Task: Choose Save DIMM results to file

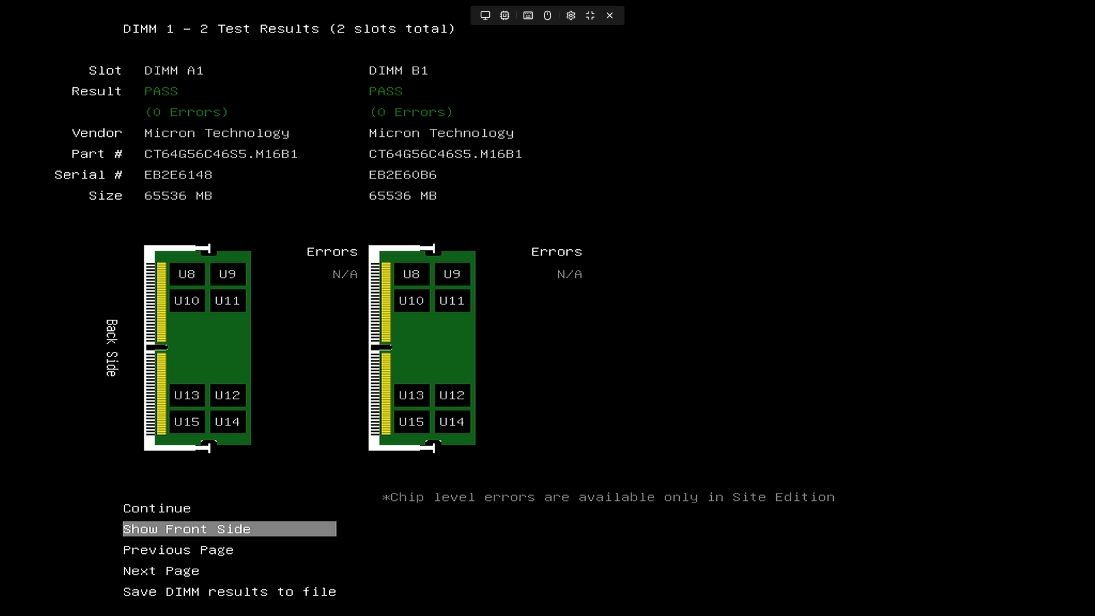Action: point(229,592)
